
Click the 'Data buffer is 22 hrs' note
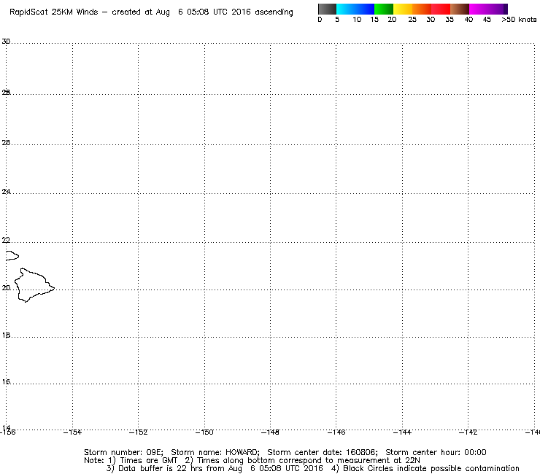pyautogui.click(x=161, y=468)
